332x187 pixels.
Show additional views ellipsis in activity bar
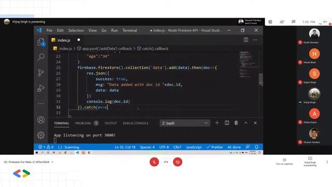point(41,103)
